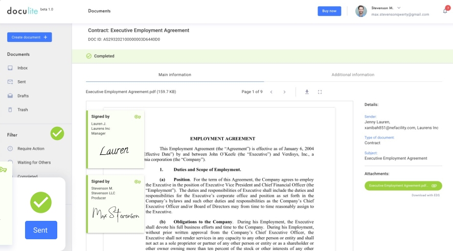Go to the next document page
This screenshot has height=251, width=453.
click(x=284, y=92)
